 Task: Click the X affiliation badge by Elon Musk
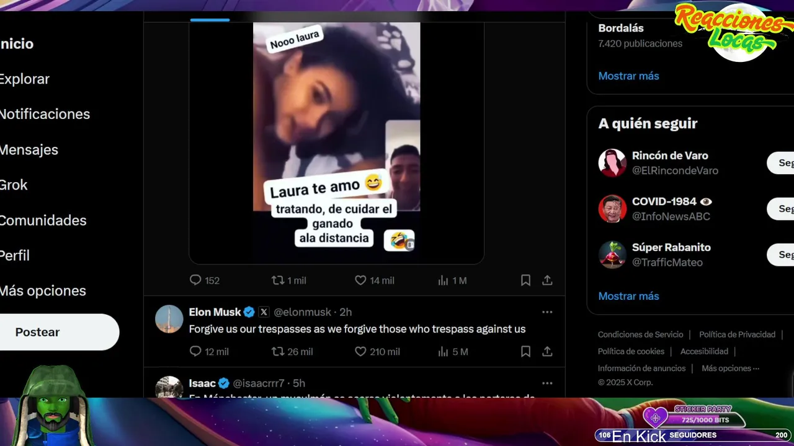pyautogui.click(x=264, y=312)
